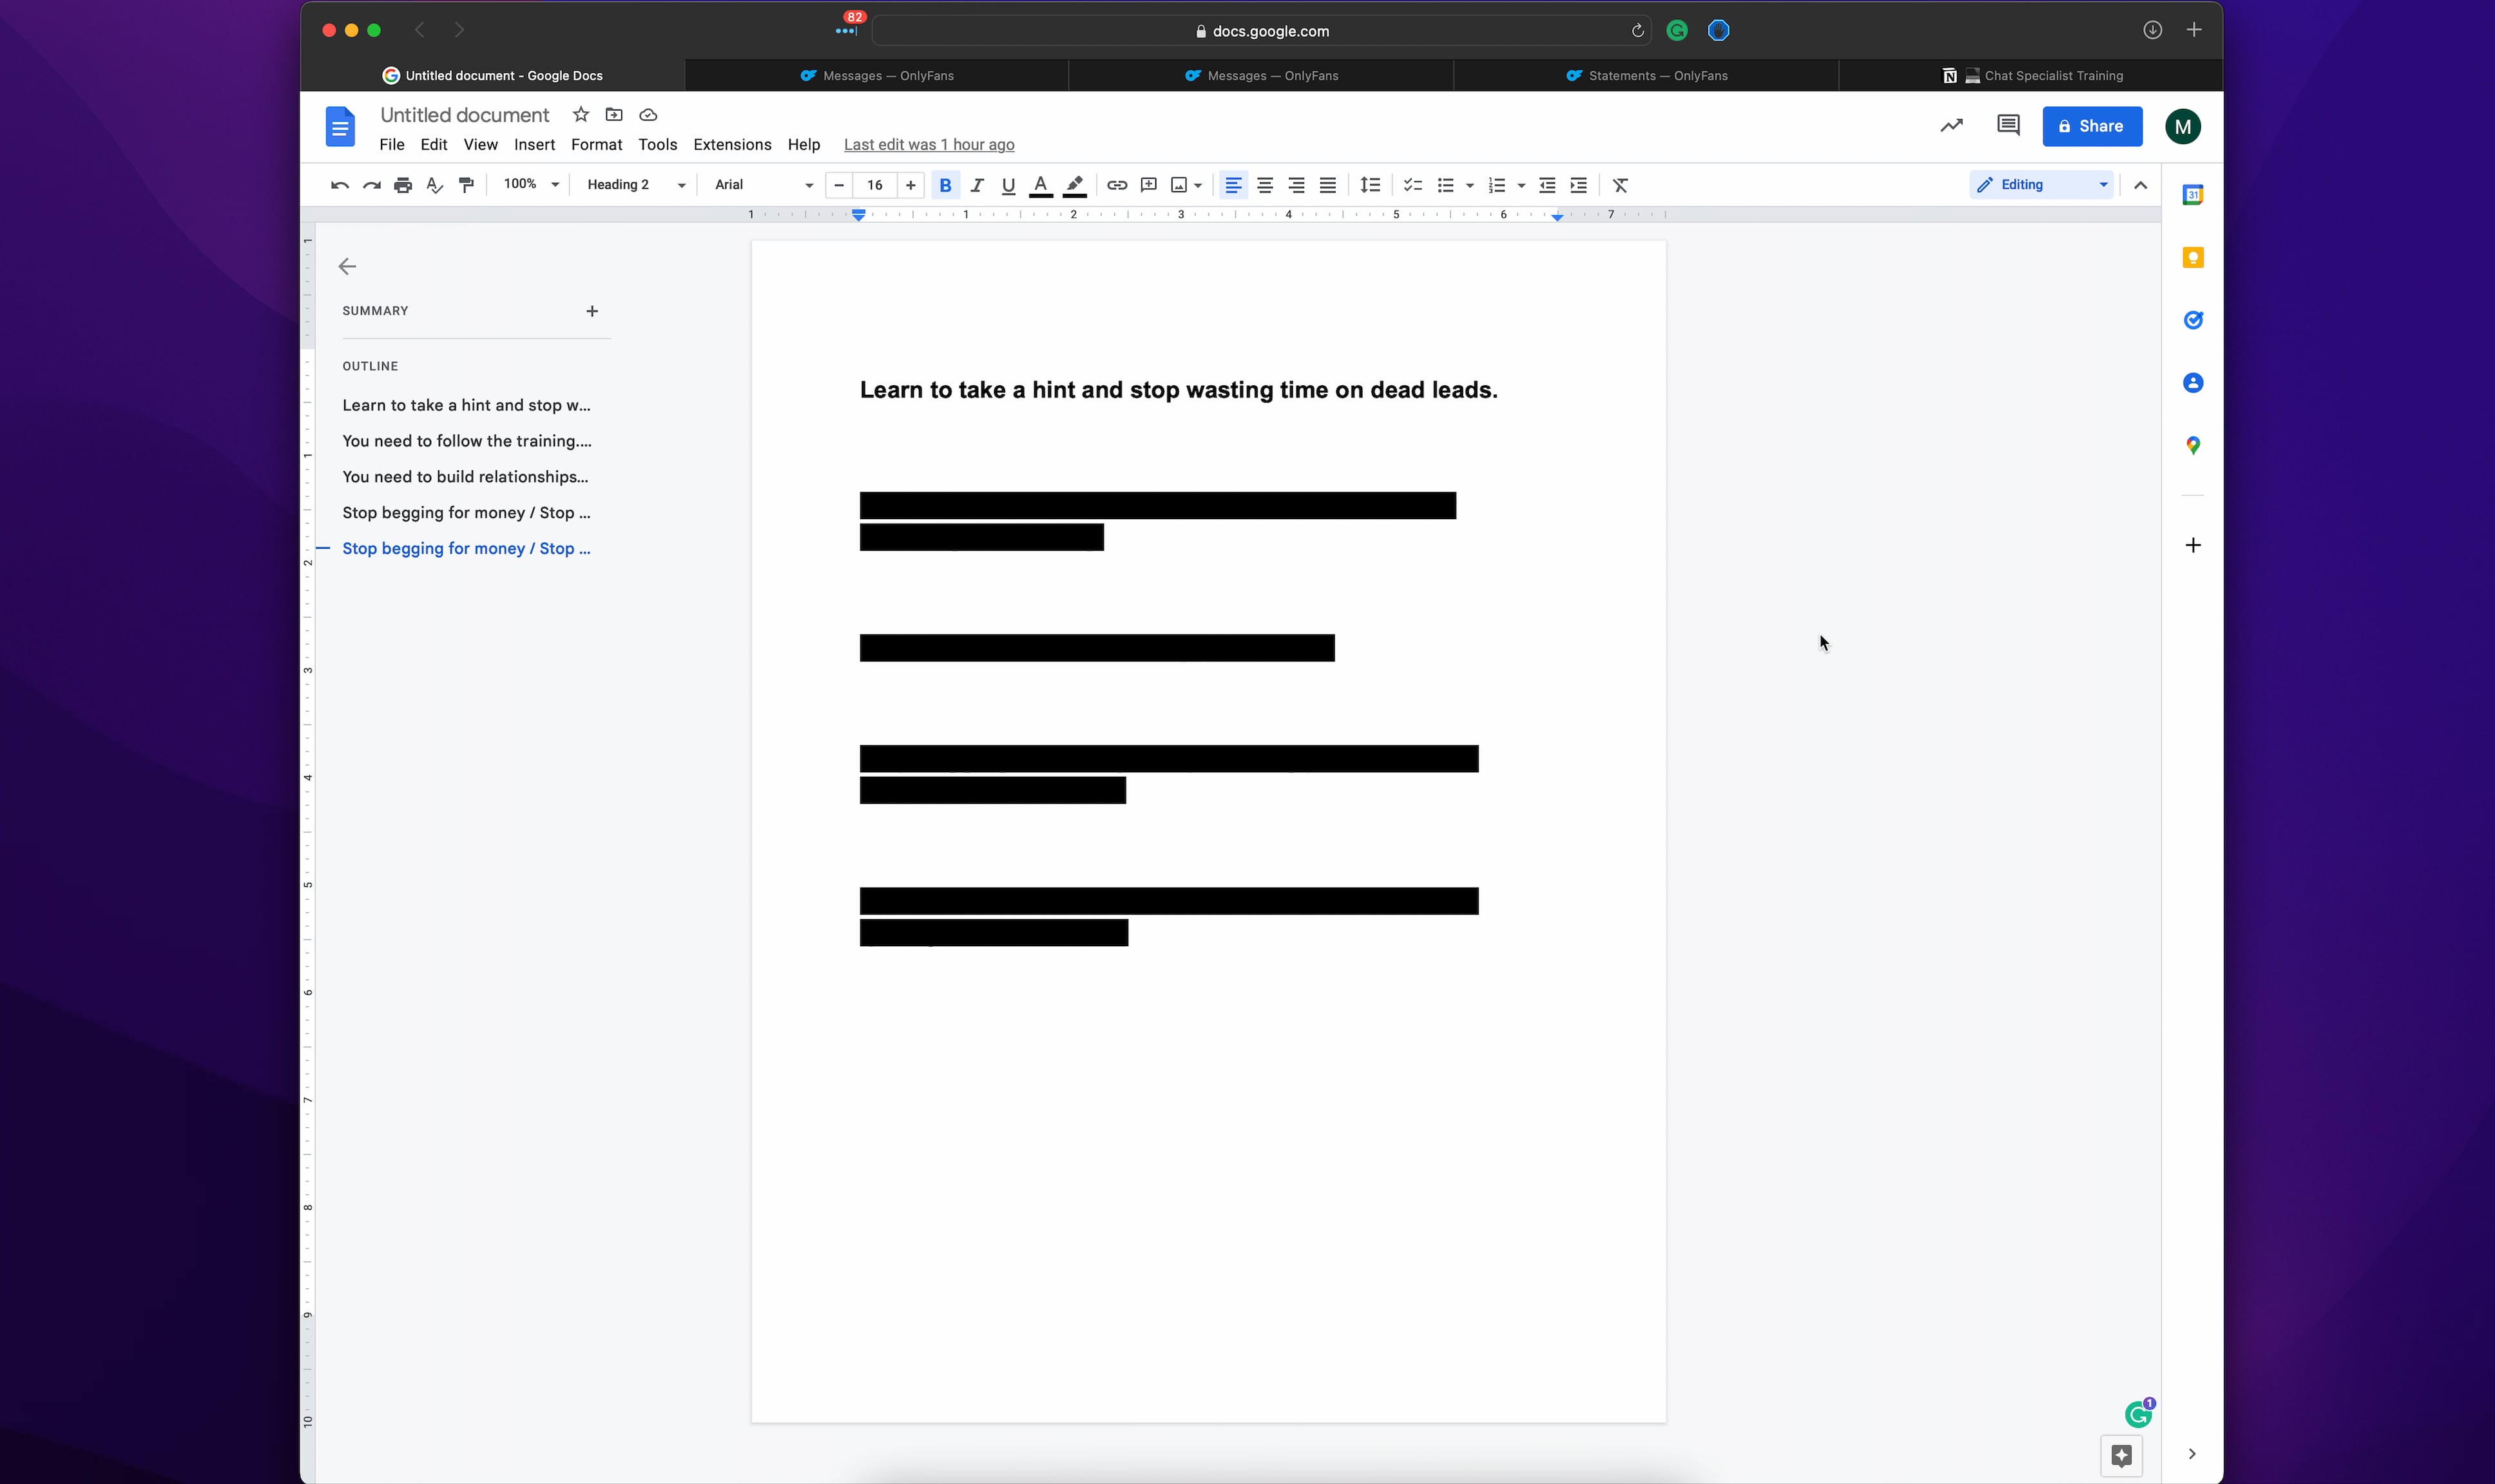
Task: Click the paint format roller icon
Action: pyautogui.click(x=466, y=185)
